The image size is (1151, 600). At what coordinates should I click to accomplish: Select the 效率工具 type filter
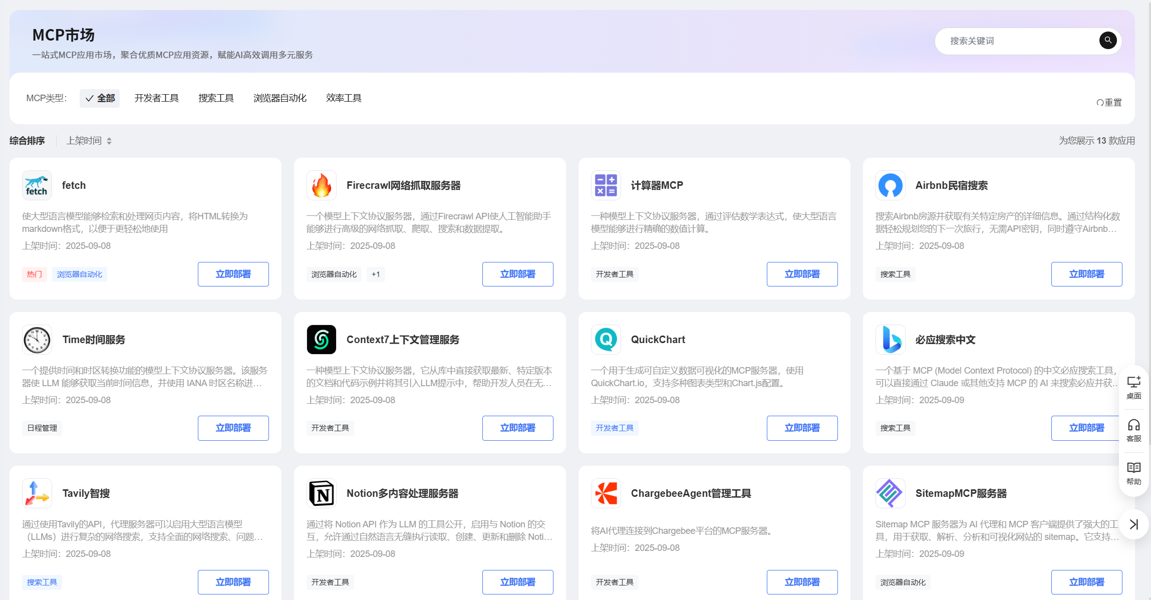[344, 98]
